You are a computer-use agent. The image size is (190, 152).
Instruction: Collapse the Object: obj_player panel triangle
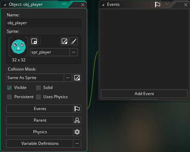pos(5,5)
